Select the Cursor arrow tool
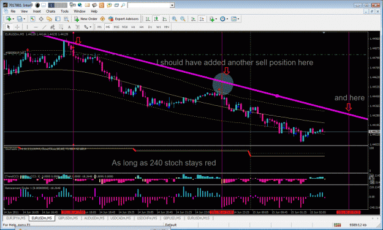Image resolution: width=383 pixels, height=230 pixels. 9,27
